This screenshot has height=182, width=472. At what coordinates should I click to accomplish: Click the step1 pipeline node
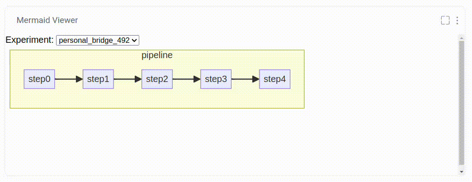point(98,79)
